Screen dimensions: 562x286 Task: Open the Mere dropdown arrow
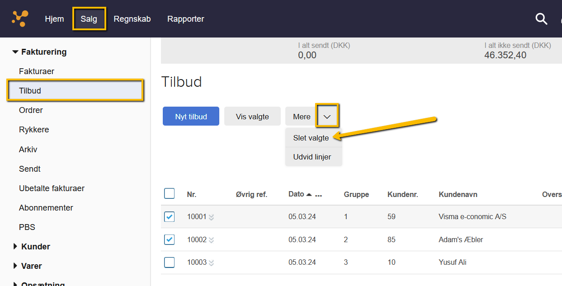pos(327,117)
